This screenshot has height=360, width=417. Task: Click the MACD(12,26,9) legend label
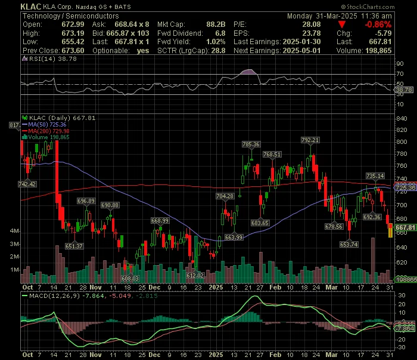point(54,296)
